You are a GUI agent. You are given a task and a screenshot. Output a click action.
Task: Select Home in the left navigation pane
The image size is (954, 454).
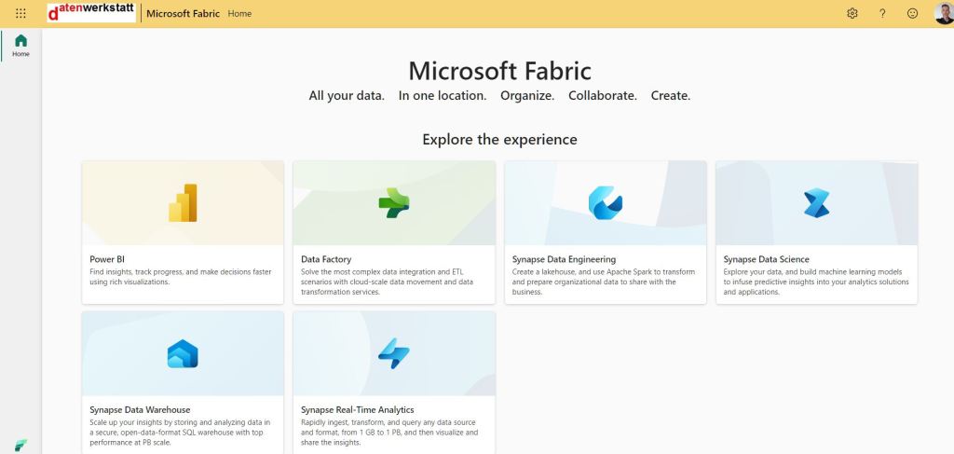click(x=20, y=45)
